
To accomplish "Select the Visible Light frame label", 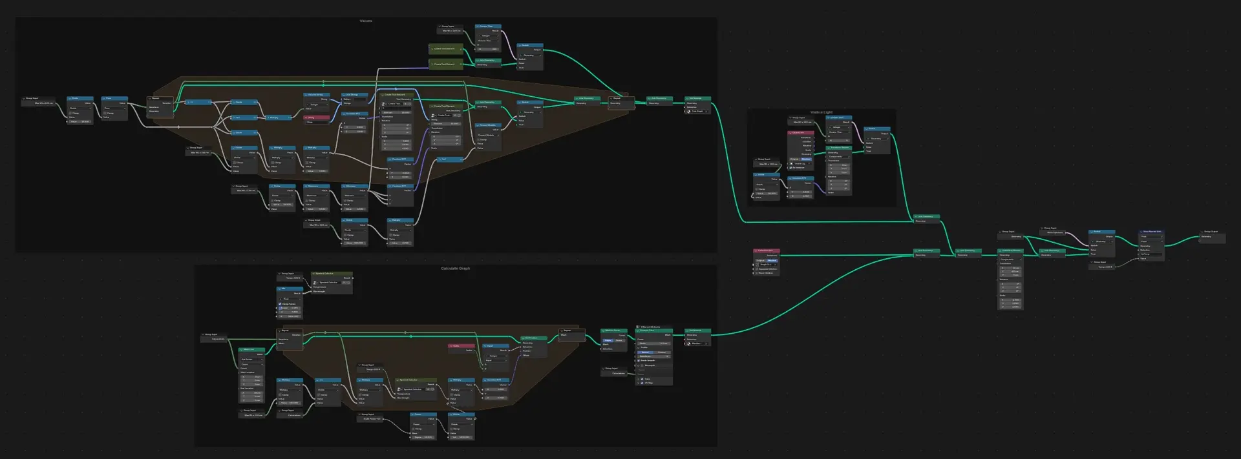I will pyautogui.click(x=822, y=112).
